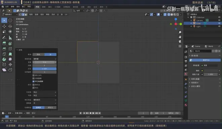
Task: Pick the Rotate tool
Action: tap(10, 26)
